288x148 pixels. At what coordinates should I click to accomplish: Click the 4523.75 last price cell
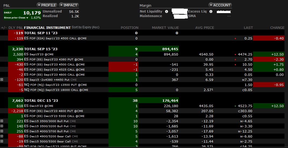pyautogui.click(x=245, y=106)
